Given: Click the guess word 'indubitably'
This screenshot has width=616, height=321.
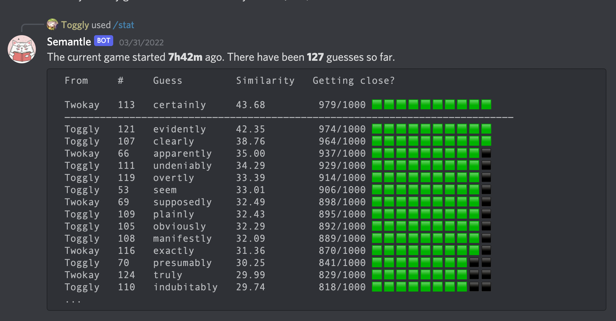Looking at the screenshot, I should 186,287.
